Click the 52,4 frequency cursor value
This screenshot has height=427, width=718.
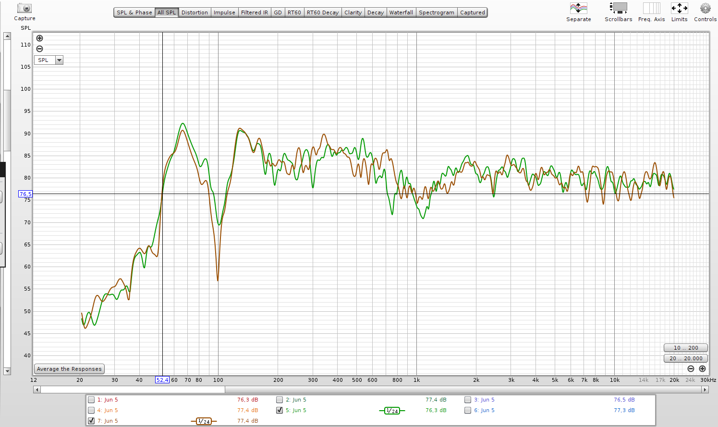pos(162,380)
